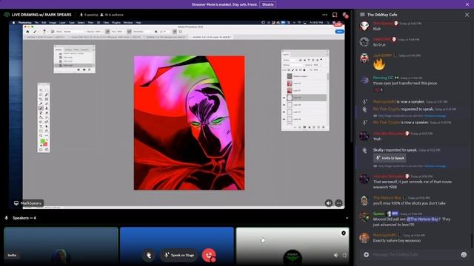Click the plus attach icon in message box

click(x=366, y=255)
